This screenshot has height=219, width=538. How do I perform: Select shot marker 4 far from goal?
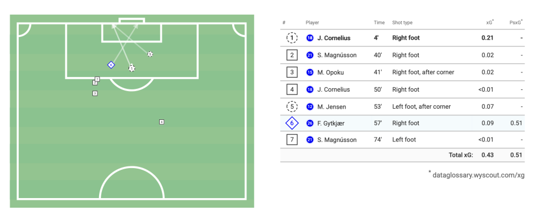click(x=161, y=122)
